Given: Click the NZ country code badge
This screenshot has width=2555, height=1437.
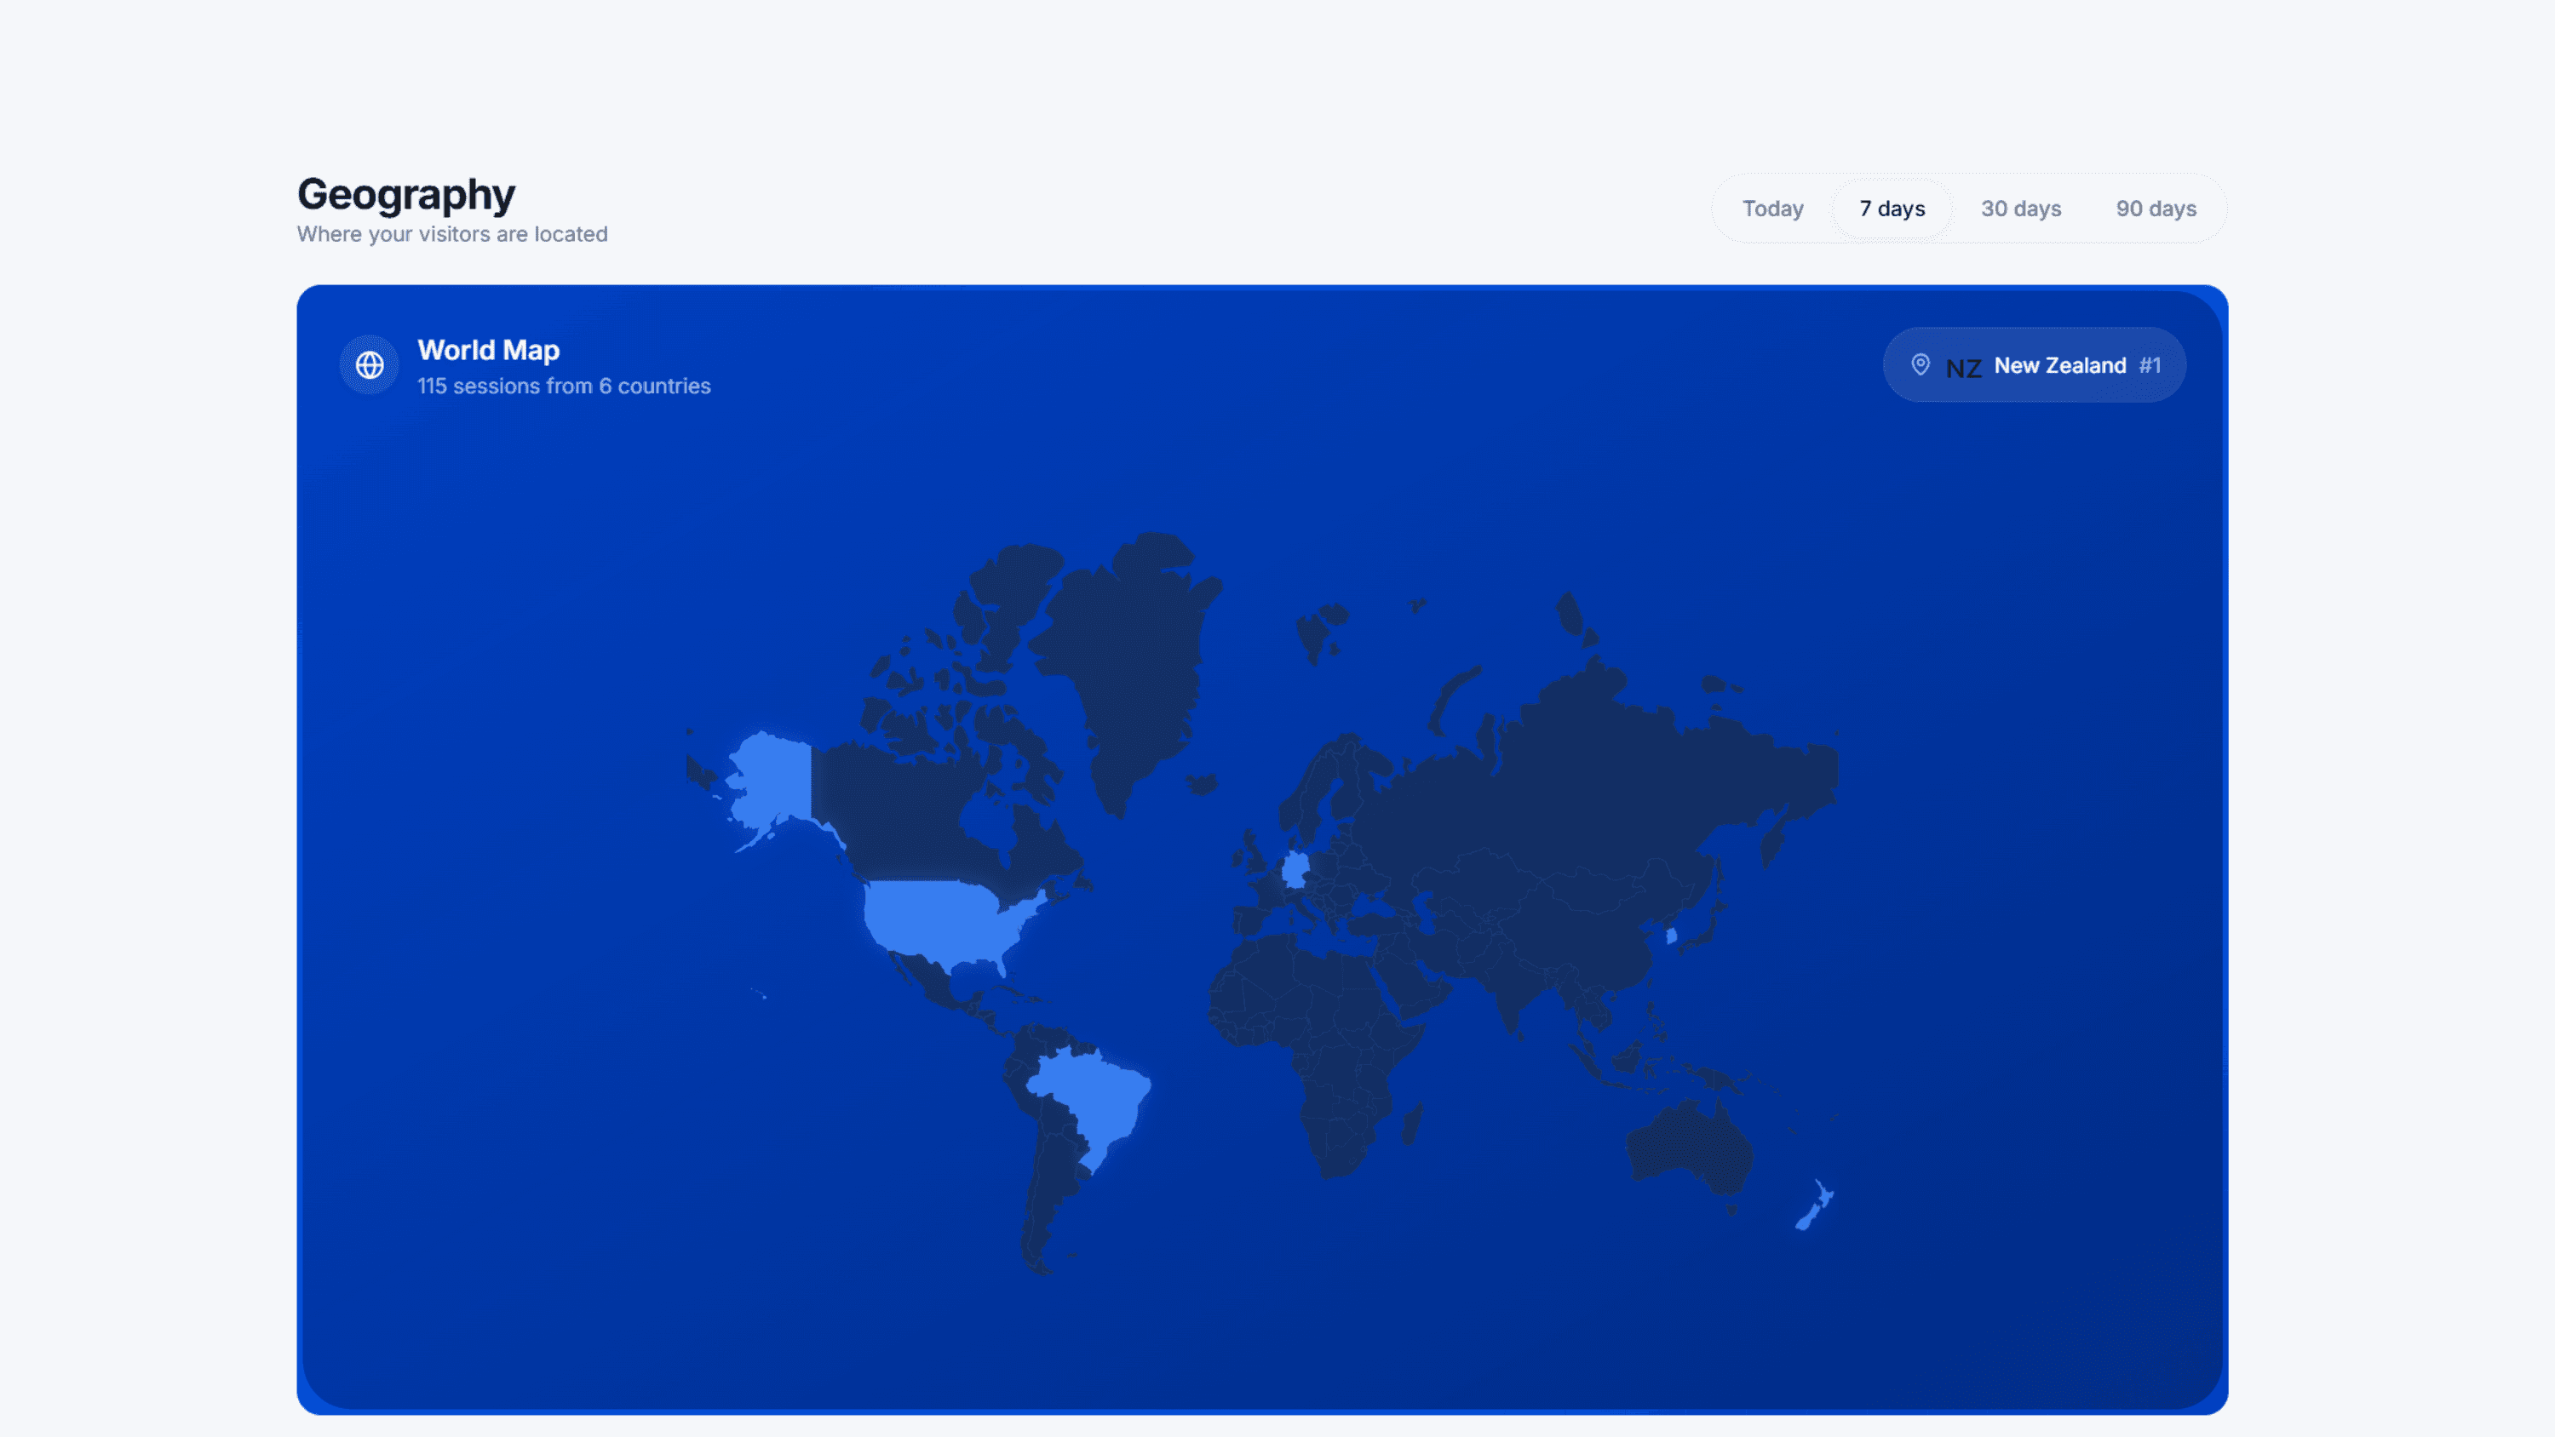Looking at the screenshot, I should click(1963, 368).
